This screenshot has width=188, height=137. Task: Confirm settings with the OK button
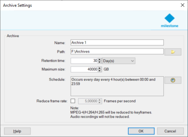pos(141,131)
